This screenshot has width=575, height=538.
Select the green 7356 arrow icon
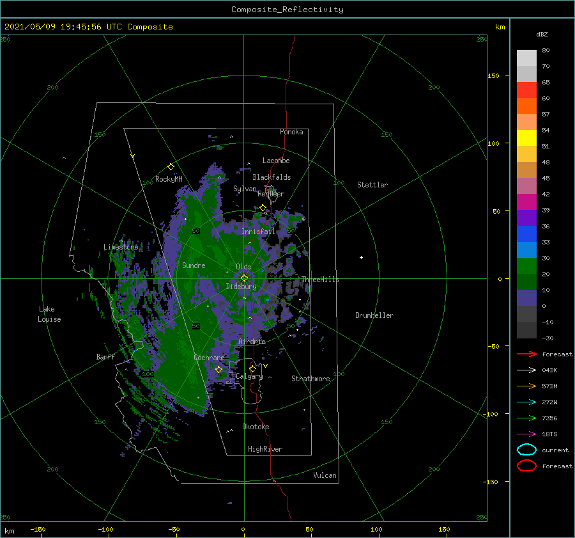tap(526, 418)
